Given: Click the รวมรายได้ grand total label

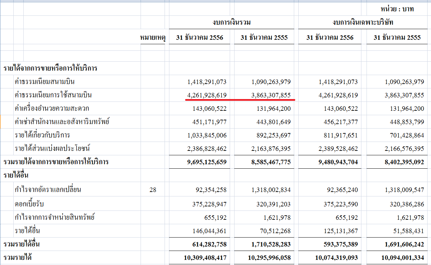Looking at the screenshot, I should 17,257.
